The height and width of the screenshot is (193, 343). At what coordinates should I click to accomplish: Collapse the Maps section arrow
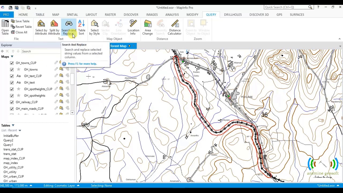(x=12, y=57)
